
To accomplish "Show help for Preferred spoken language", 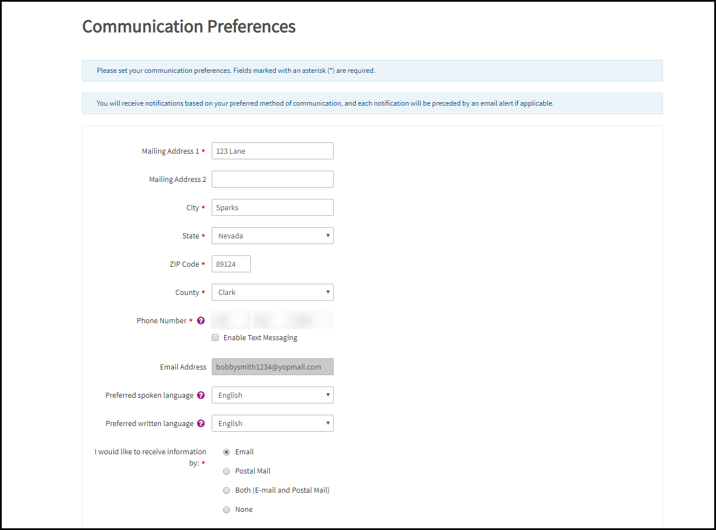I will [x=201, y=396].
